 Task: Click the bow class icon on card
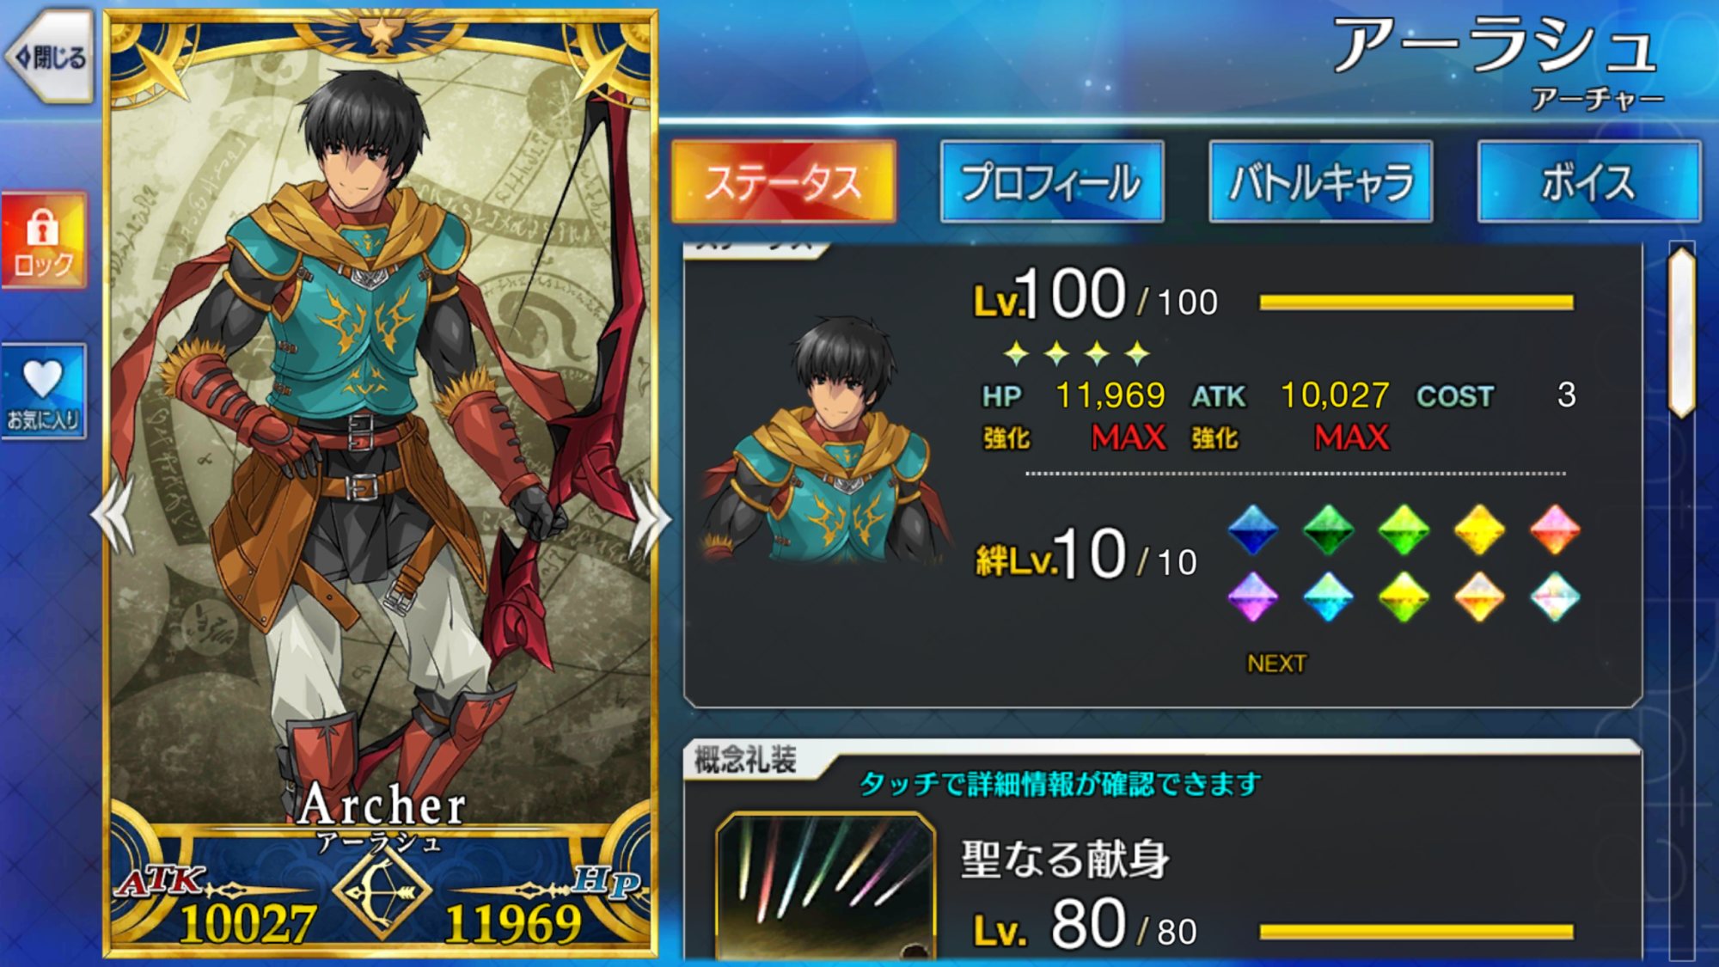[382, 892]
